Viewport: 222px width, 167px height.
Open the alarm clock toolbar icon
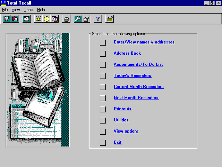pyautogui.click(x=27, y=19)
